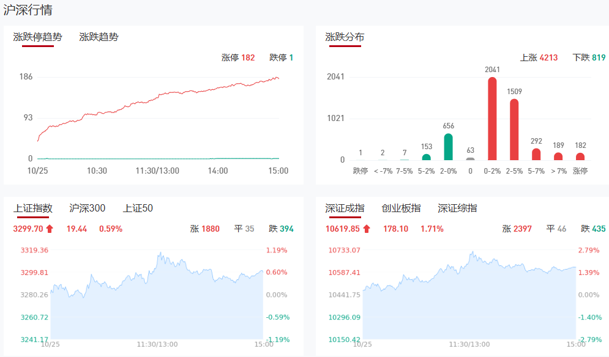Click the tallest red bar labeled 2041

tap(492, 119)
